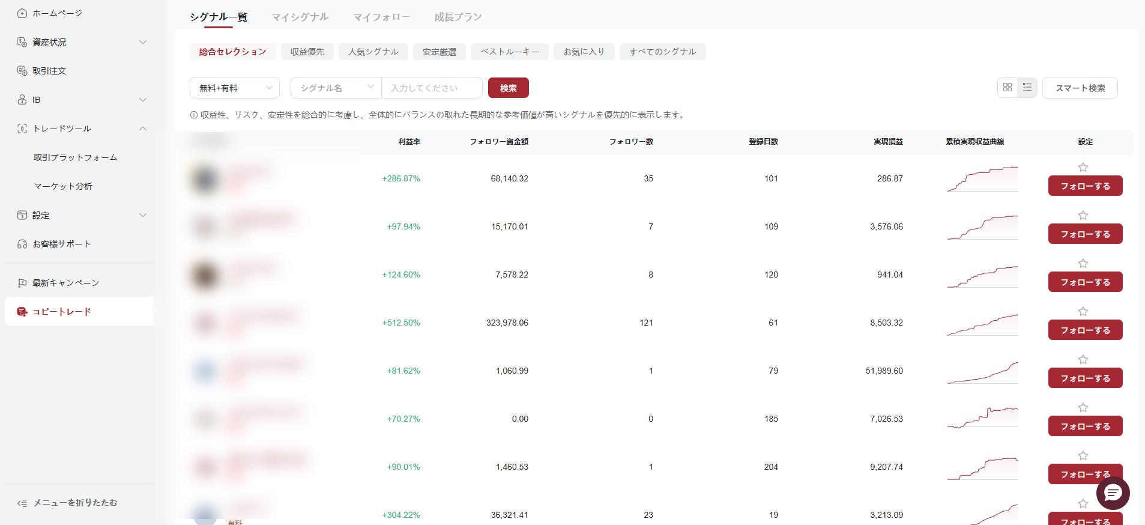Click the 設定 settings icon in sidebar

click(22, 215)
